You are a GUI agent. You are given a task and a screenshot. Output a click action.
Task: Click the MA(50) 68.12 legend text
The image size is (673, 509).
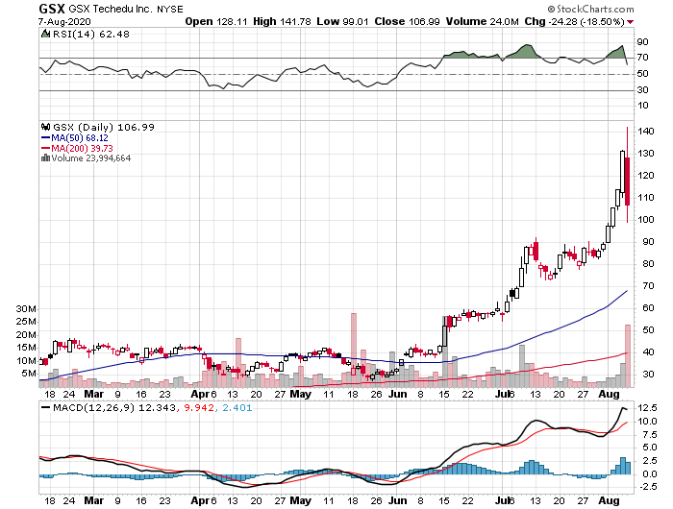point(80,138)
